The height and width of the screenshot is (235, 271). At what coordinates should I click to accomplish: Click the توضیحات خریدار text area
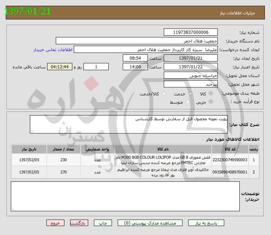point(125,196)
